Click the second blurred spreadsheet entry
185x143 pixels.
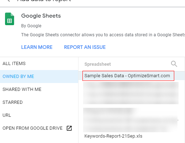130,120
